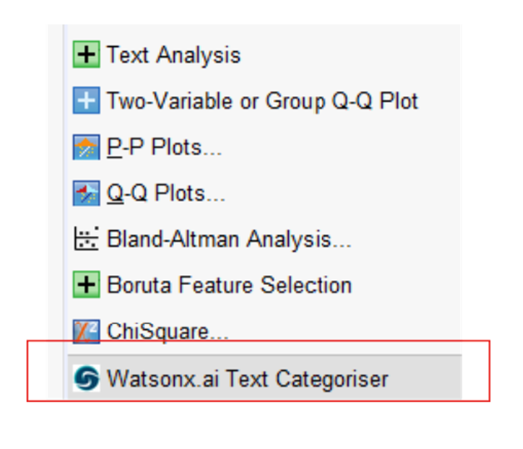Click the Bland-Altman scatter plot icon
Viewport: 523px width, 449px height.
tap(87, 238)
